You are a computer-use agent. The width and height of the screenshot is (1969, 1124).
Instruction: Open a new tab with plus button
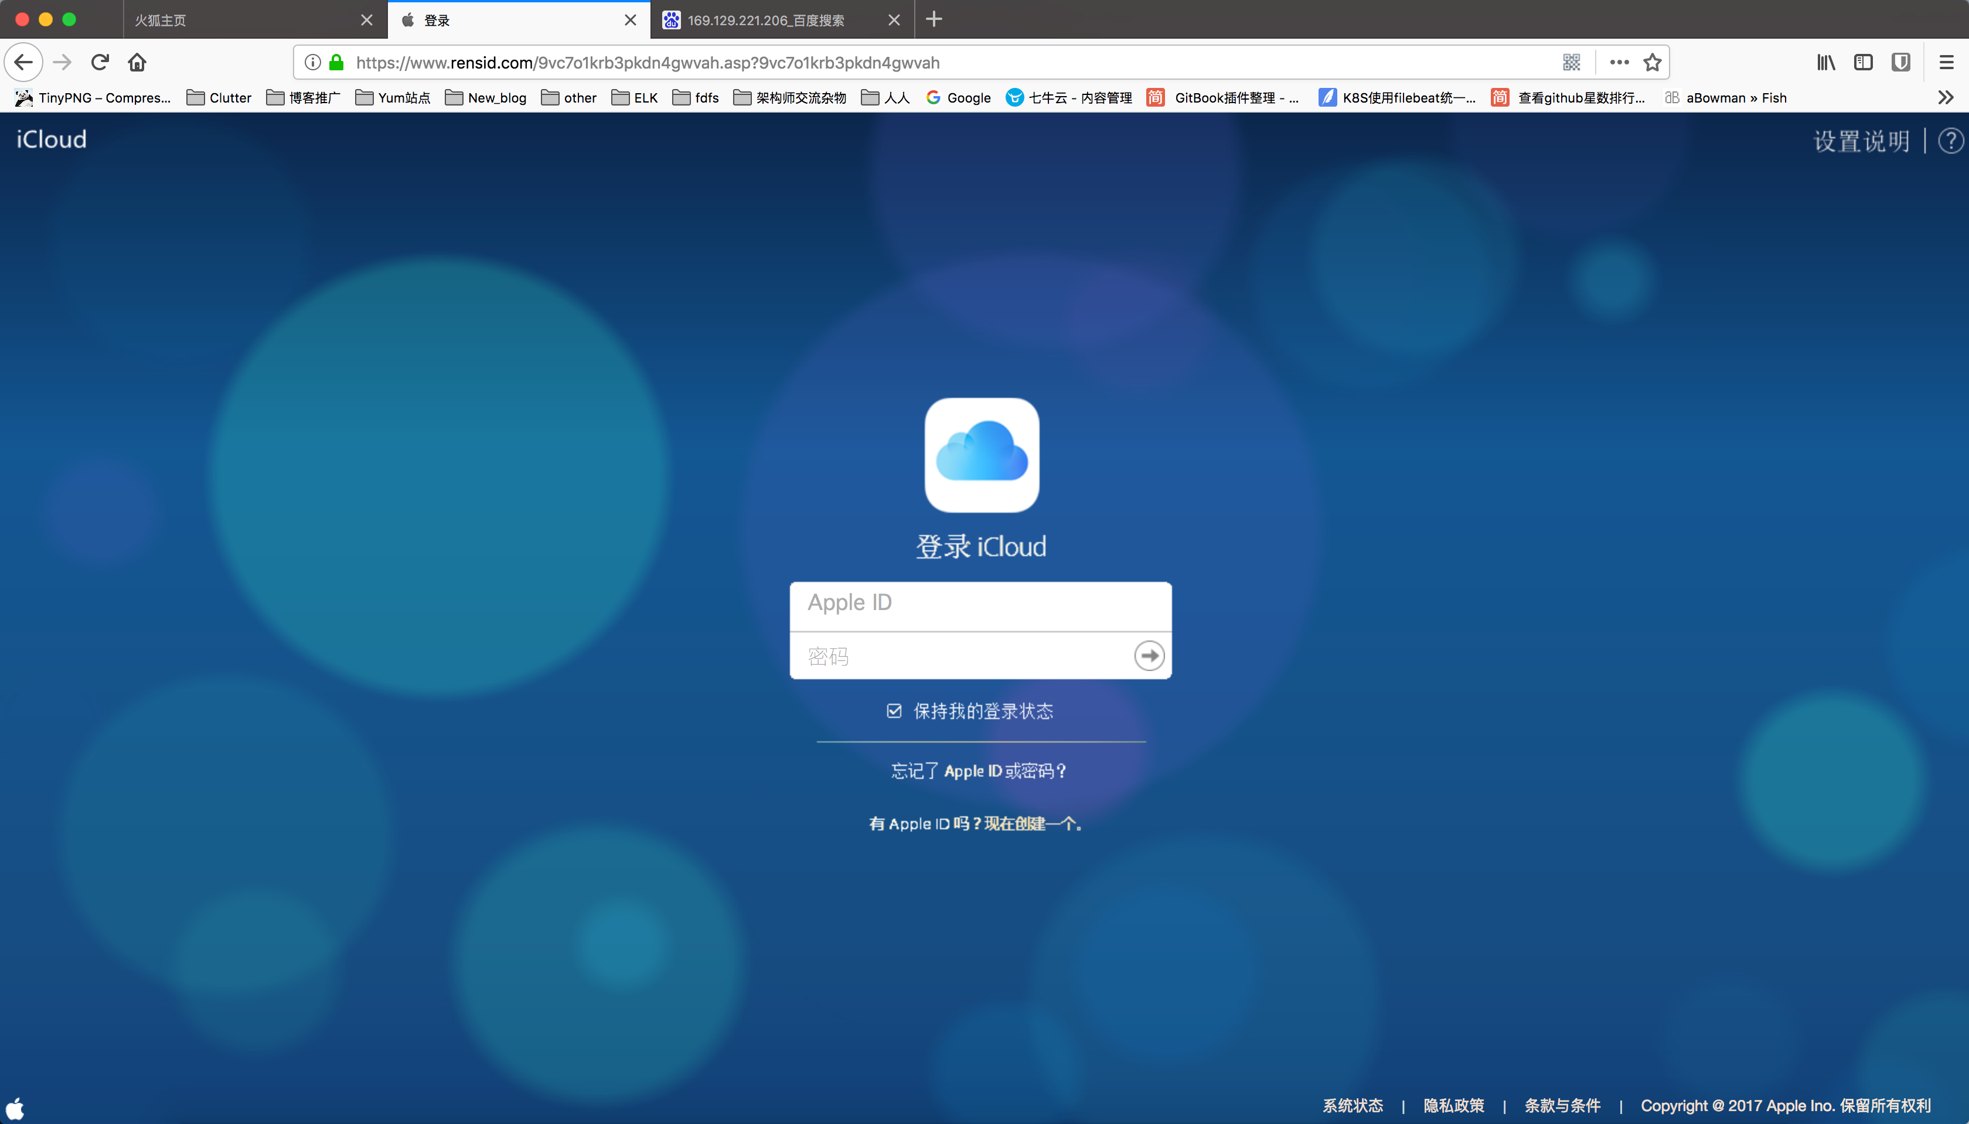click(934, 19)
